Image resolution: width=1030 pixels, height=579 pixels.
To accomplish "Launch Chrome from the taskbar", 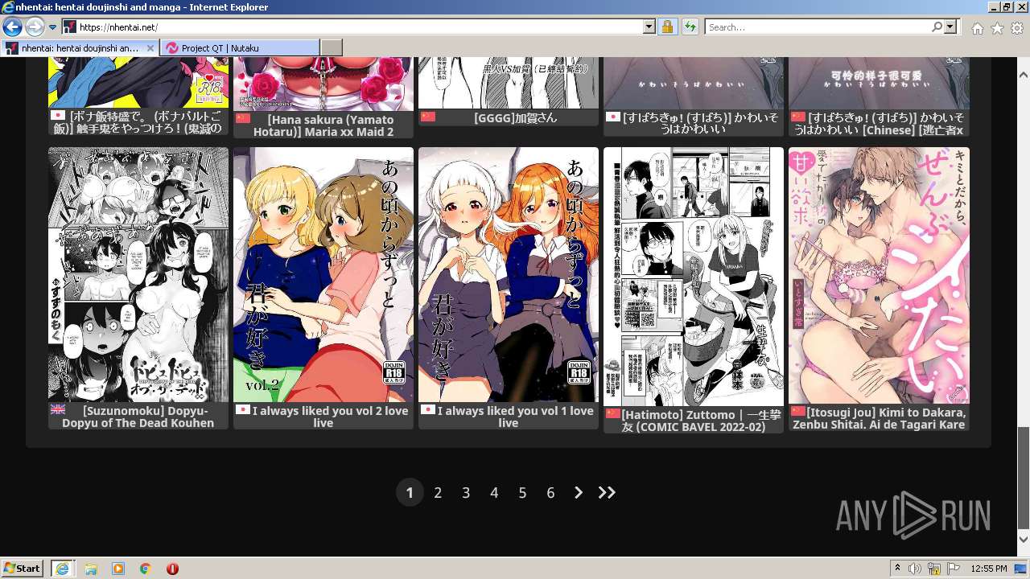I will click(146, 569).
